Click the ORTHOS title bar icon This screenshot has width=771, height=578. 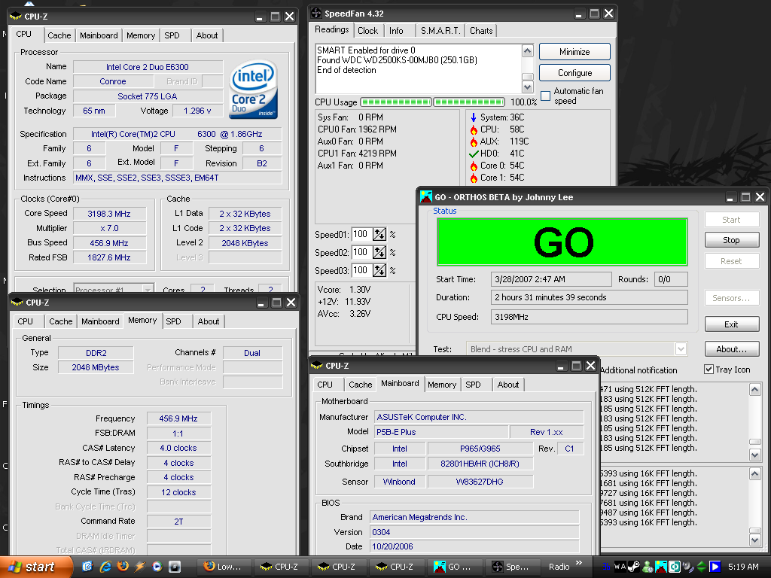(x=425, y=197)
